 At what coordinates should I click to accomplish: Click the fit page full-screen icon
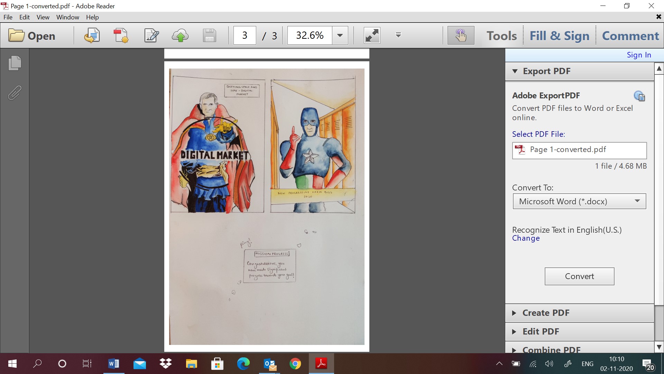(x=372, y=35)
